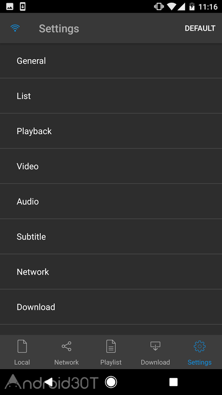222x395 pixels.
Task: Tap the Android back navigation button
Action: coord(49,382)
